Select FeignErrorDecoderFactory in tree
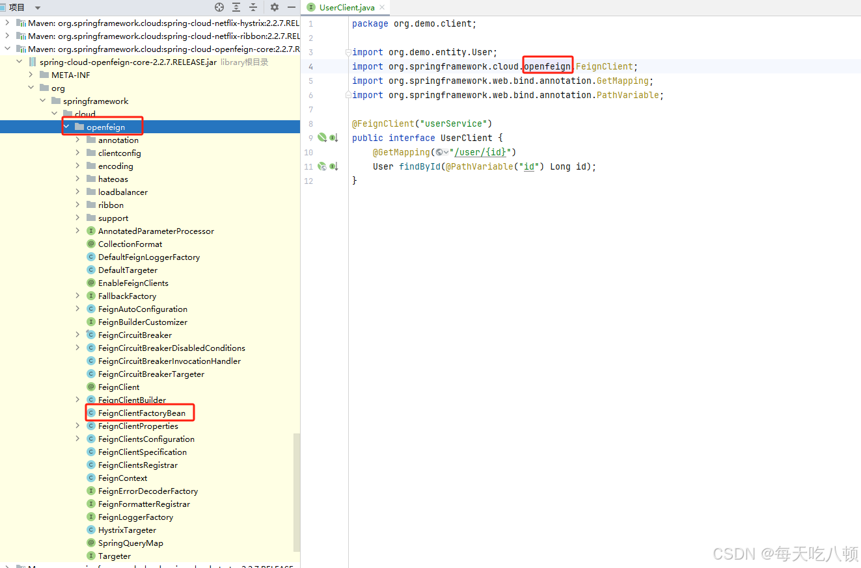 tap(148, 491)
